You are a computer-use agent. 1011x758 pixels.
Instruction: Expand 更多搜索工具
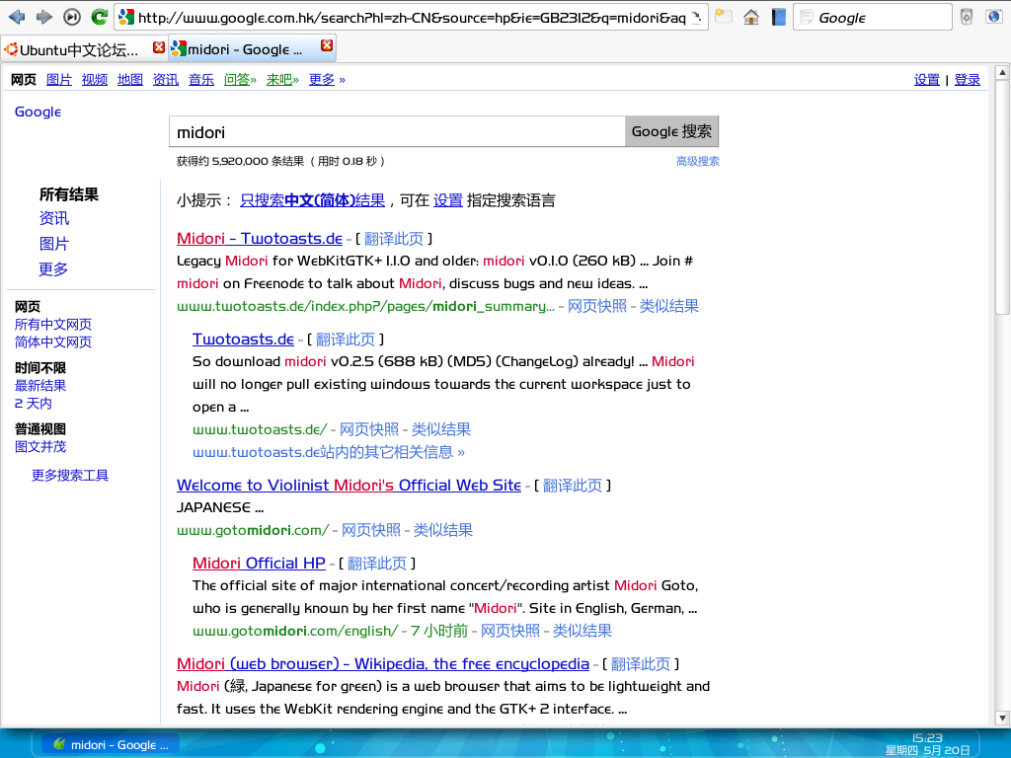(x=70, y=475)
